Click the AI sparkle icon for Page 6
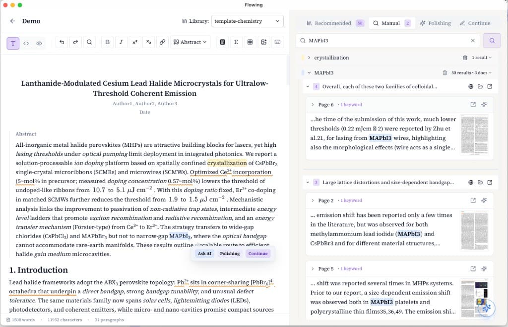Screen dimensions: 508x327 pyautogui.click(x=484, y=104)
